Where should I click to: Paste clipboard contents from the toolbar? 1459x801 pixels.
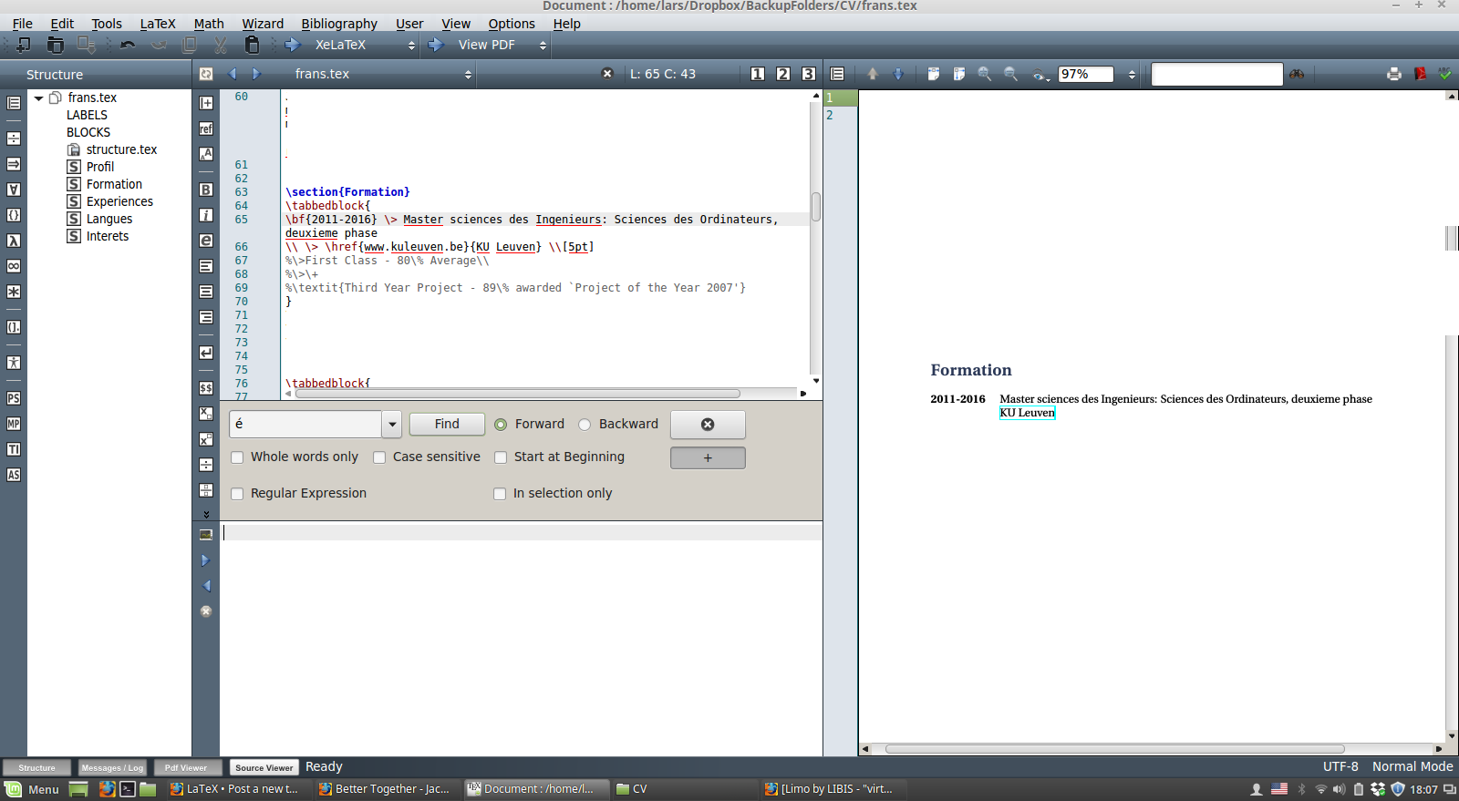[x=253, y=45]
